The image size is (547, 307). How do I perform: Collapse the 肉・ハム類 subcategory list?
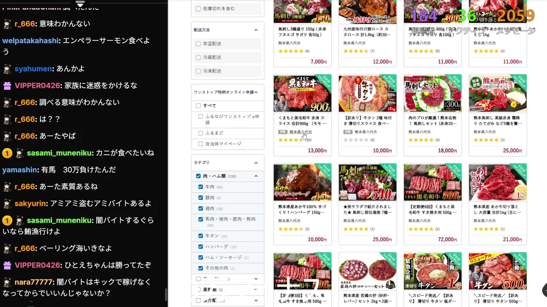pyautogui.click(x=256, y=176)
